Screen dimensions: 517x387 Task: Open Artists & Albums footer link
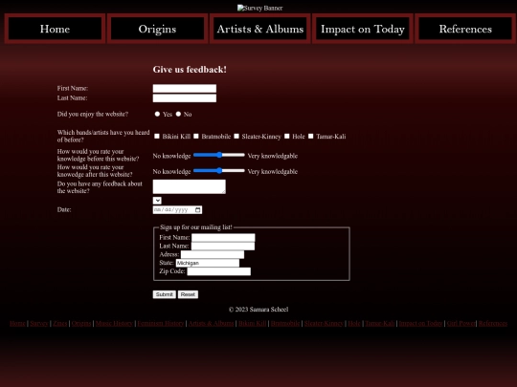(211, 324)
